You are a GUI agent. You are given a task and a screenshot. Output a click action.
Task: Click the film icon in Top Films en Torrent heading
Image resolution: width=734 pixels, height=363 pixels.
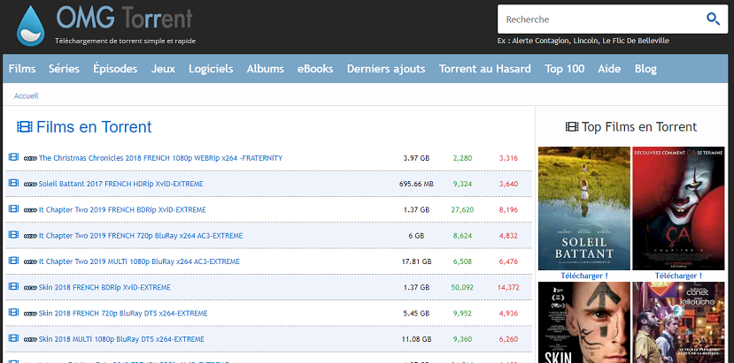point(572,126)
